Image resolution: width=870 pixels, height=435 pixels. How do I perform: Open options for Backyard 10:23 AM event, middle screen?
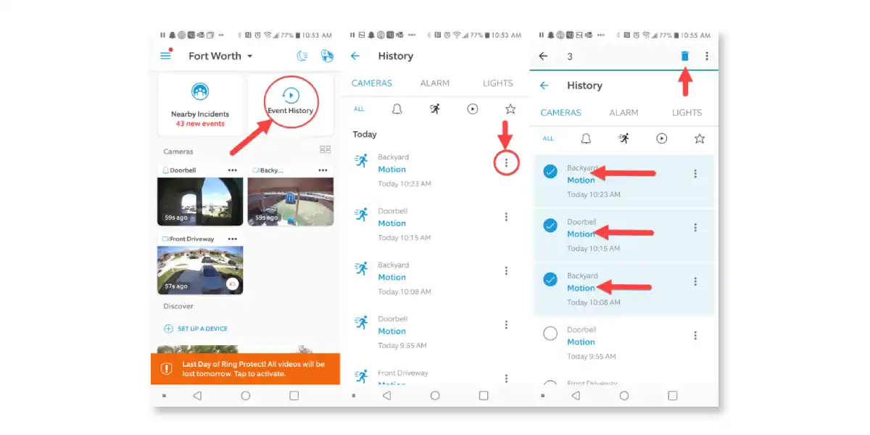[506, 163]
